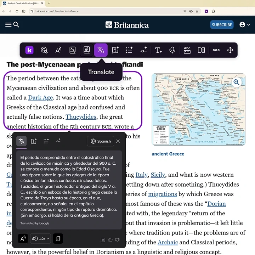Viewport: 255px width, 255px height.
Task: Select the text T tool with sparkle
Action: click(x=158, y=50)
